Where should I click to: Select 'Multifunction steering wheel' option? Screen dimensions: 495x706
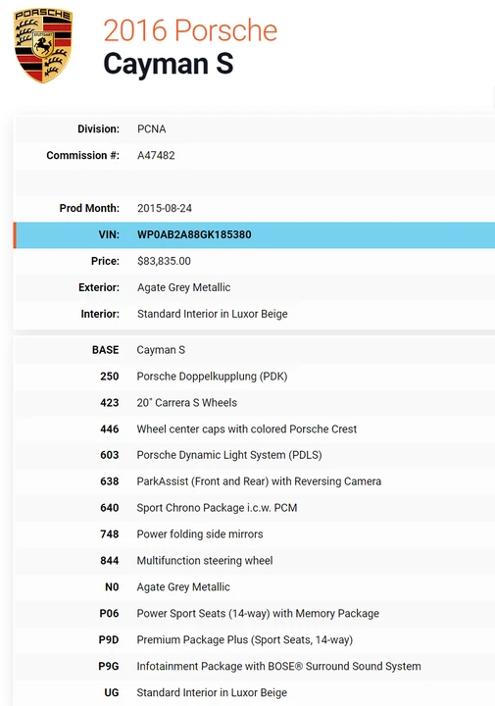pos(205,561)
